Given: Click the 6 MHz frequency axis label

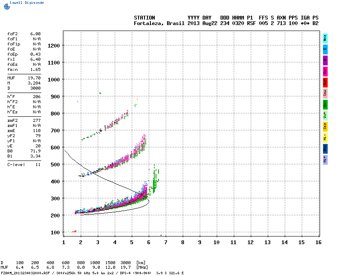Looking at the screenshot, I should 149,242.
